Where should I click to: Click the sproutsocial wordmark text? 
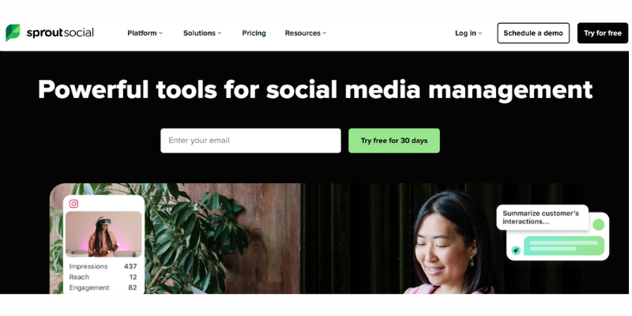tap(60, 32)
